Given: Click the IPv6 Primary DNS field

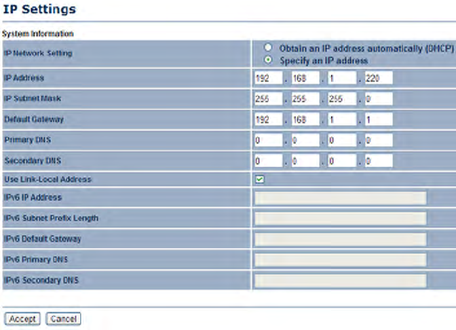Looking at the screenshot, I should point(340,259).
